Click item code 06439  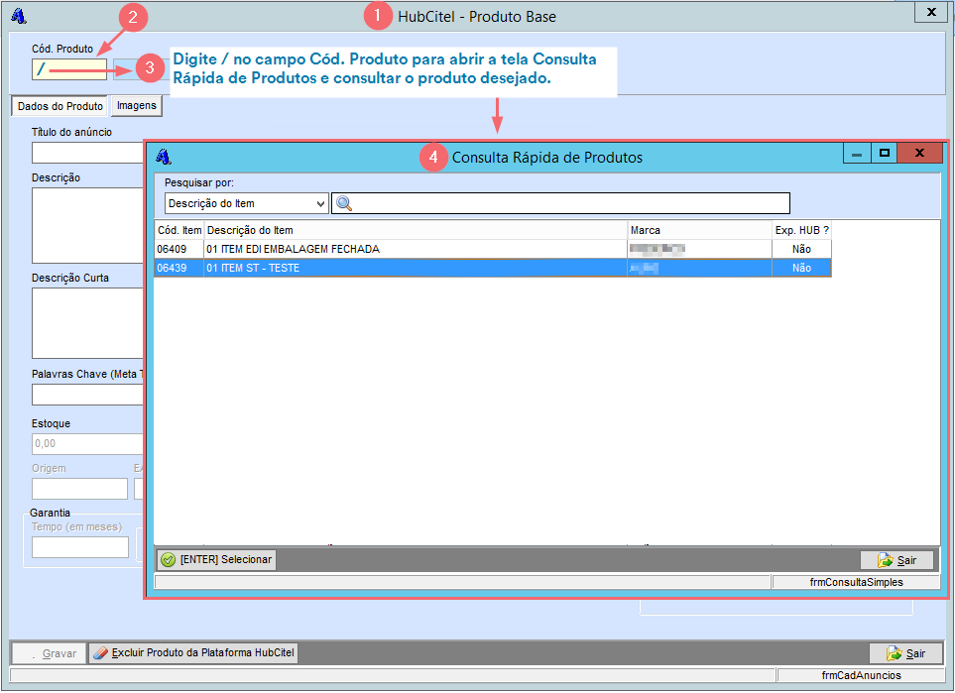[172, 268]
